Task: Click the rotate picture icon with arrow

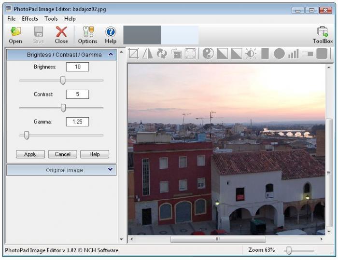Action: click(x=176, y=54)
